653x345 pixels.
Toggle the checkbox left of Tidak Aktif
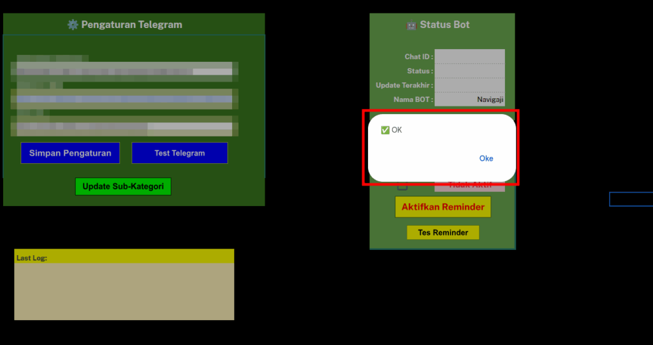coord(402,186)
